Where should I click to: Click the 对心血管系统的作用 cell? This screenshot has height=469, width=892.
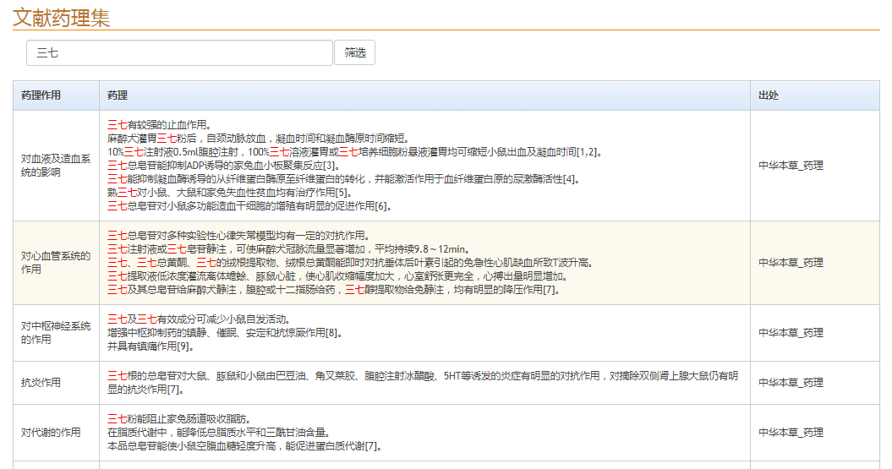tap(56, 263)
